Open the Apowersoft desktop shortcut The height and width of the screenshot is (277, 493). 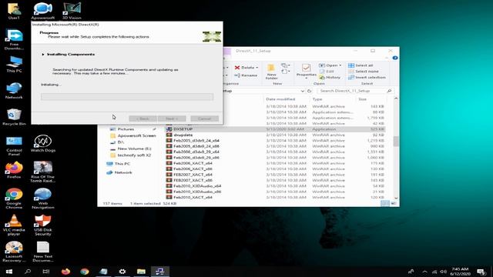point(43,11)
